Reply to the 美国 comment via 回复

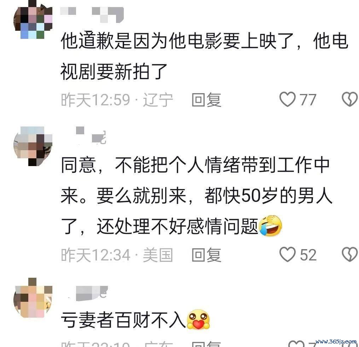click(x=206, y=255)
